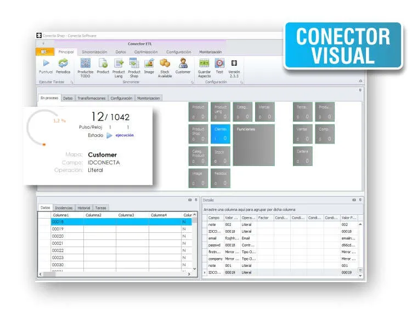
Task: Maximize the Datos grid panel
Action: (190, 200)
